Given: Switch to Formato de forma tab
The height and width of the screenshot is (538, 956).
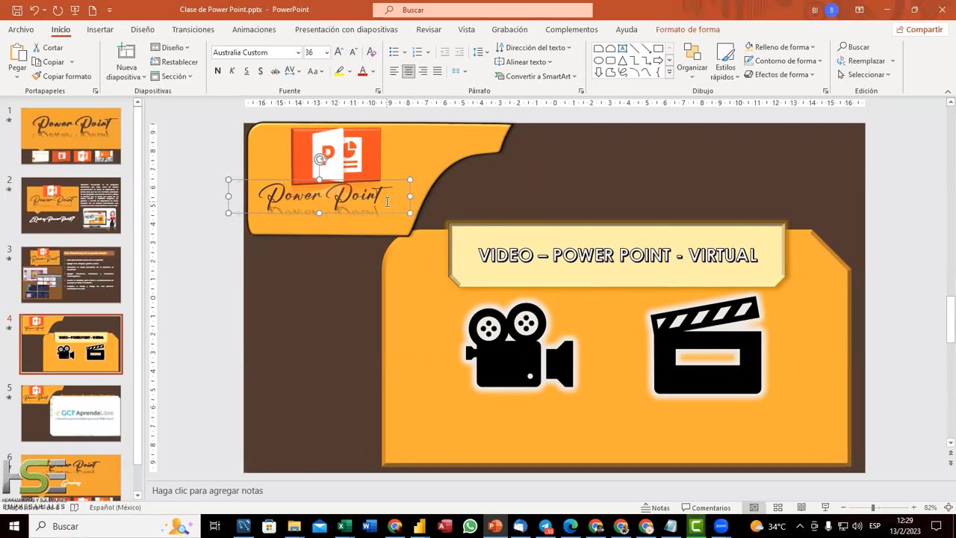Looking at the screenshot, I should [x=688, y=30].
